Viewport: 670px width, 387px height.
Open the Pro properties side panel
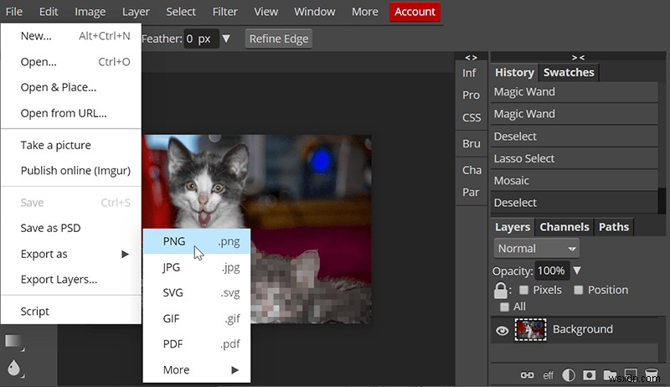[471, 95]
